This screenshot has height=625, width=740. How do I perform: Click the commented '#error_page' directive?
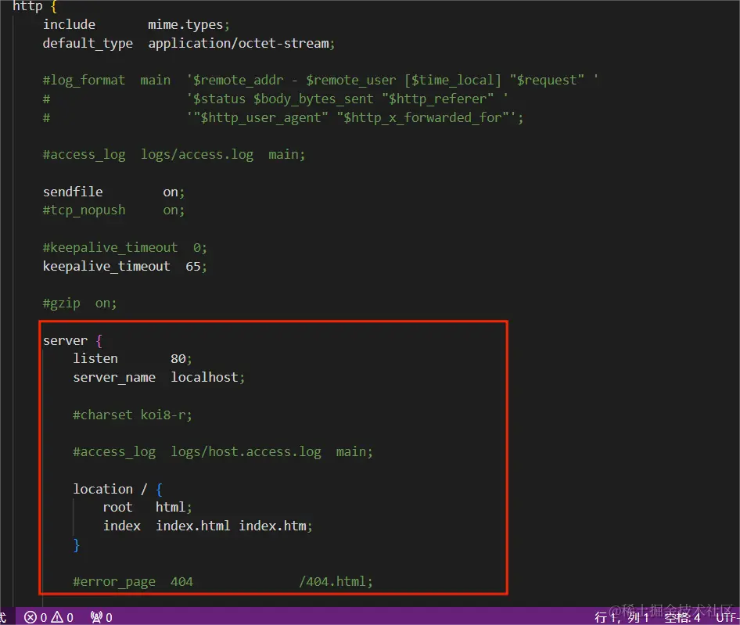(114, 581)
